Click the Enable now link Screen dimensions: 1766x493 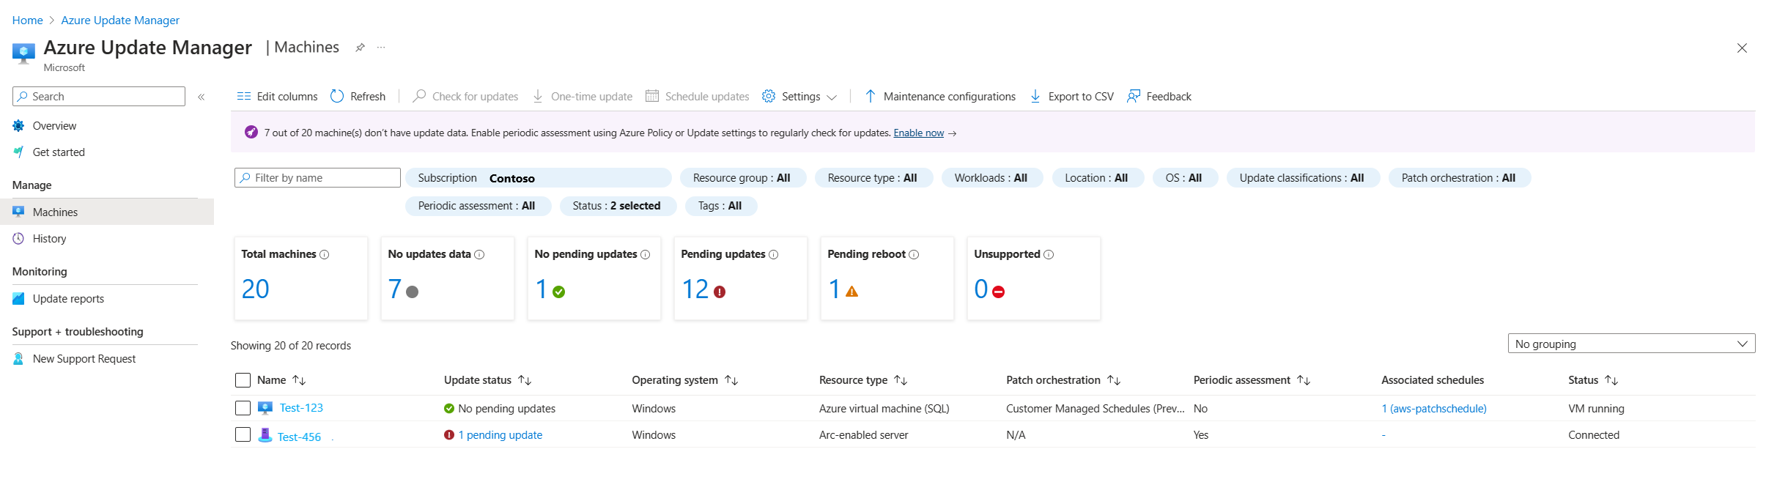pos(918,133)
